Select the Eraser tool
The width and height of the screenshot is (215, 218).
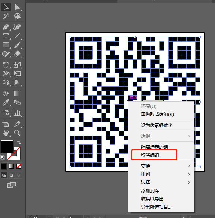click(17, 54)
